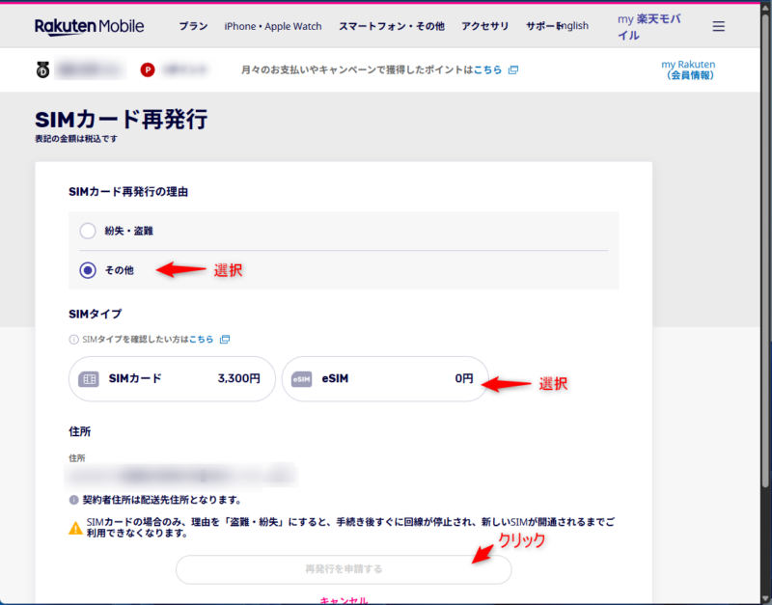Click info icon next to SIMタイプ hint
The width and height of the screenshot is (772, 605).
click(x=74, y=340)
